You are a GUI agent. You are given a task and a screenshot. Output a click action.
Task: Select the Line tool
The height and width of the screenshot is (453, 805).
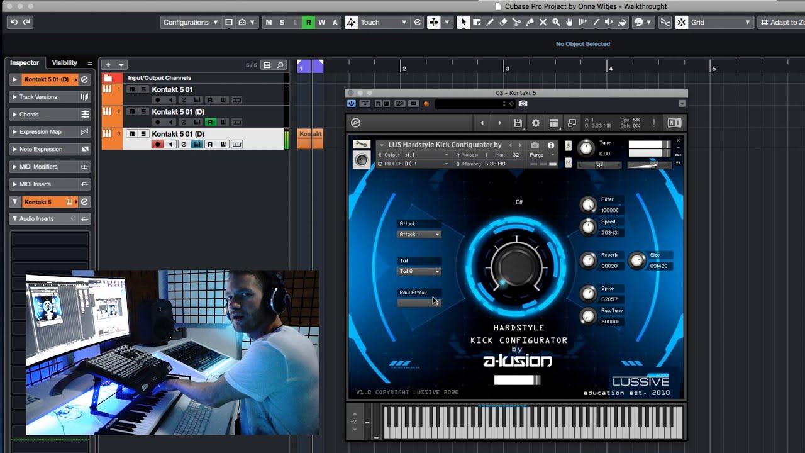[596, 22]
